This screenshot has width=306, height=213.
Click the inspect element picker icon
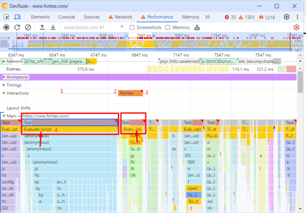point(7,17)
